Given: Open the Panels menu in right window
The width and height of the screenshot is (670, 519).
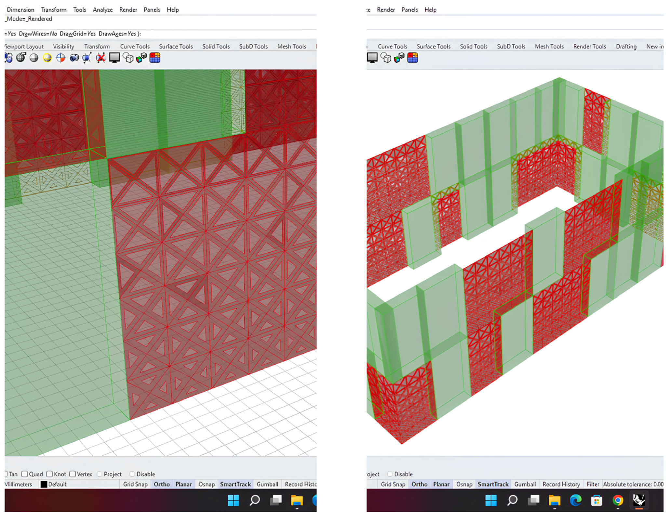Looking at the screenshot, I should pyautogui.click(x=409, y=10).
